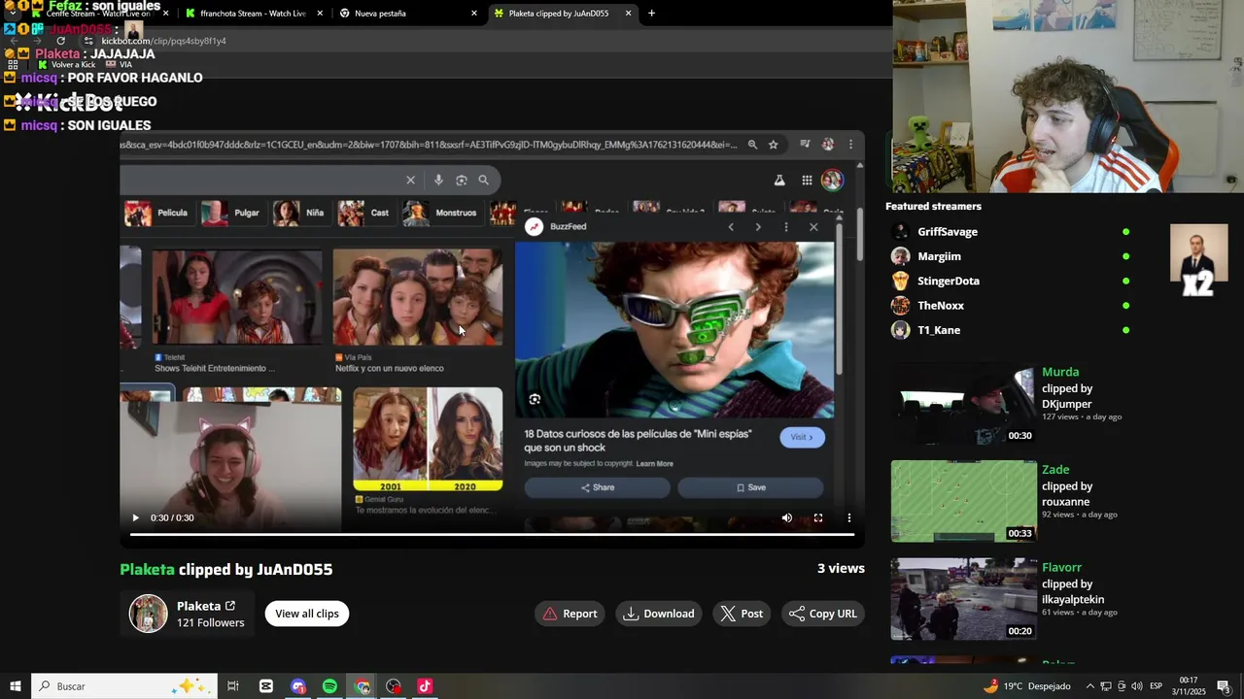Screen dimensions: 1244x699
Task: Open the 00:17 clock and calendar
Action: [1188, 686]
